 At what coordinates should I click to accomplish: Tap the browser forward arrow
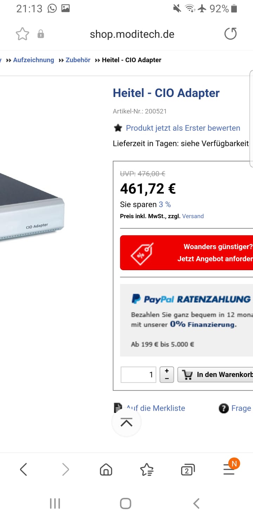coord(65,469)
